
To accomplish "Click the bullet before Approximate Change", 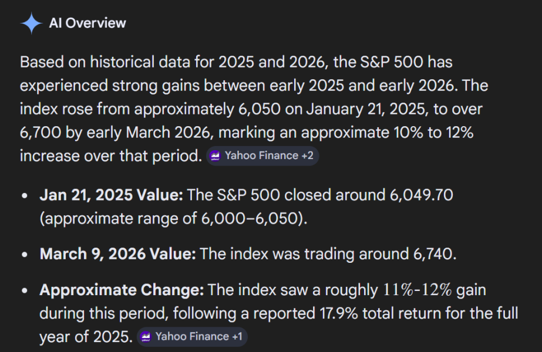I will (x=25, y=290).
